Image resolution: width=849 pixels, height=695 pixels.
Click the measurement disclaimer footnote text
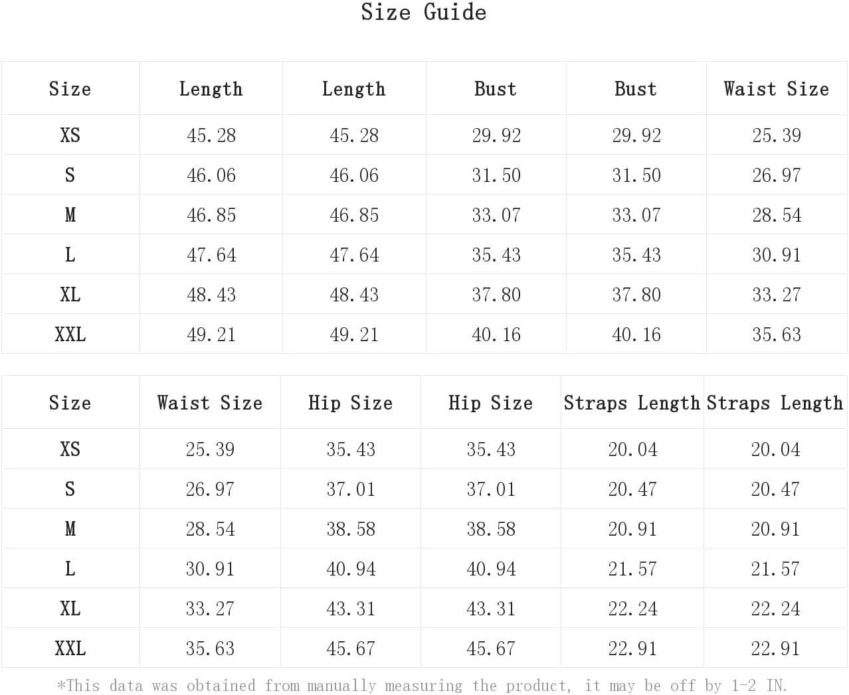(x=423, y=685)
